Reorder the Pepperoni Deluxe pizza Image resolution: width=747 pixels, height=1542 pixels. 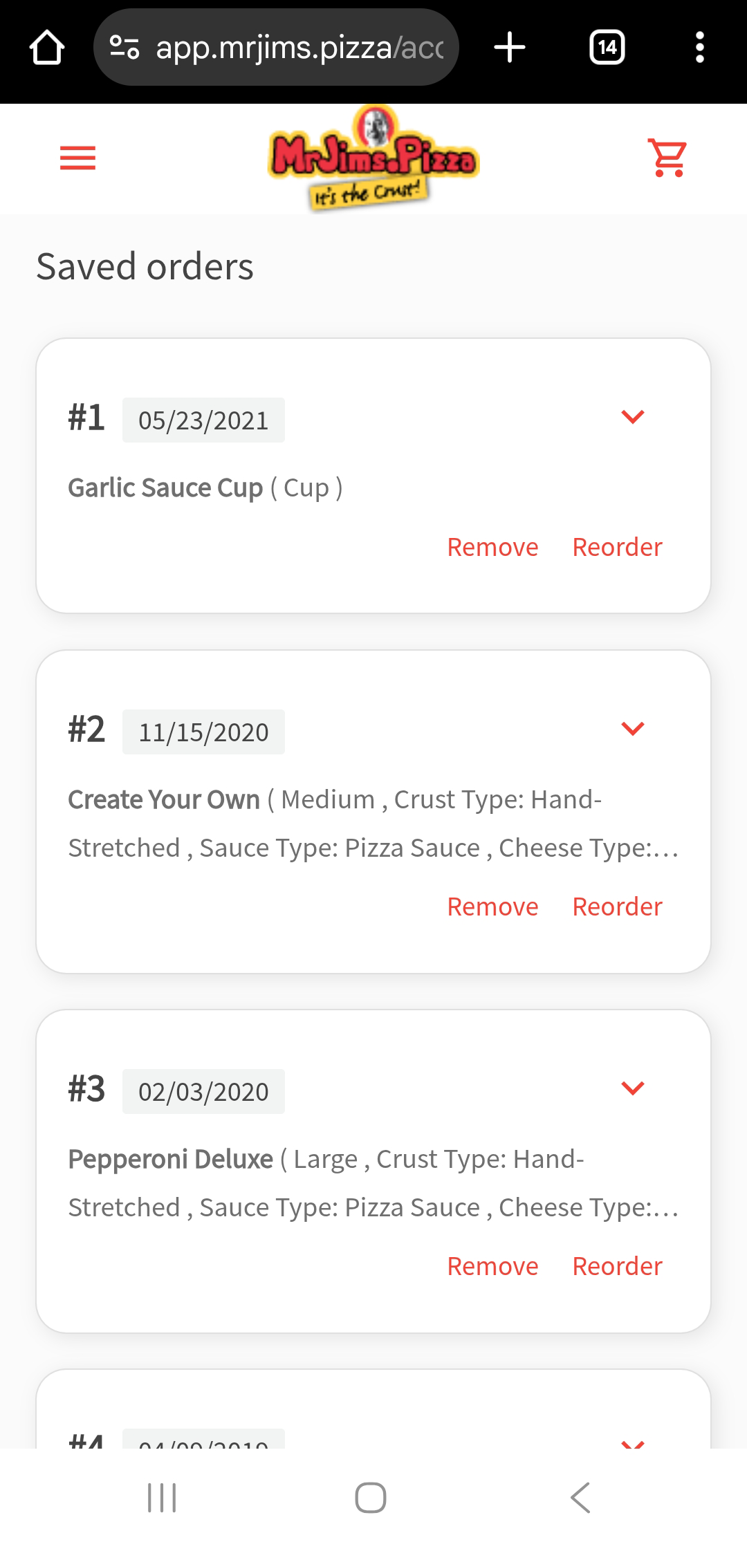pyautogui.click(x=617, y=1266)
